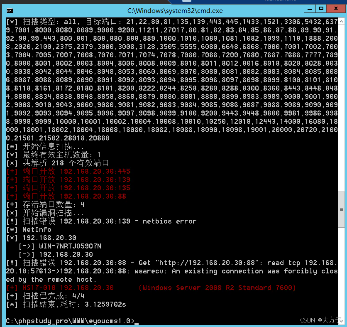Click the wsarecv forcibly closed error line

point(172,271)
